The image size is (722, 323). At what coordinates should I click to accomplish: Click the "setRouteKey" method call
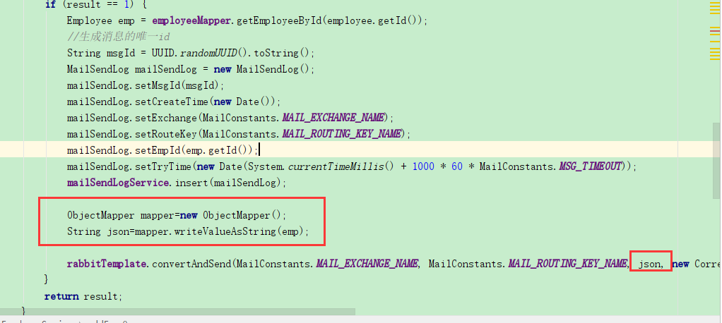click(x=166, y=134)
